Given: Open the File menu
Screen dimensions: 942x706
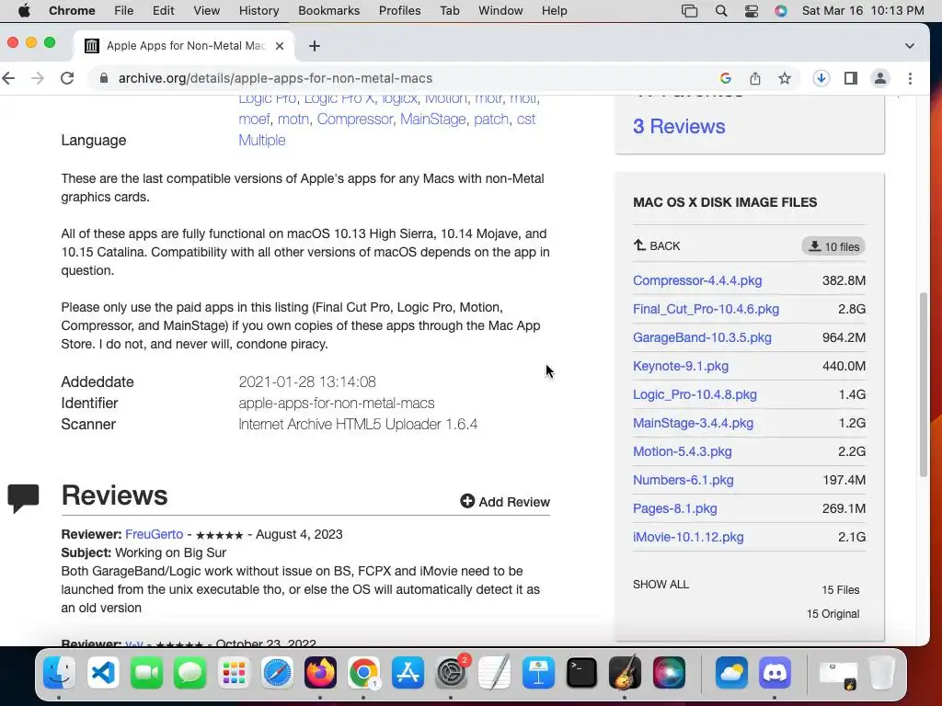Looking at the screenshot, I should click(124, 11).
